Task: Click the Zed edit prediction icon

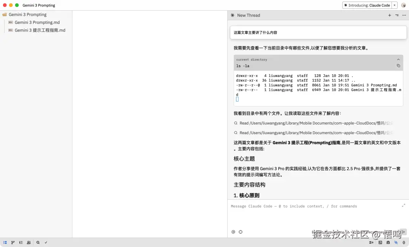Action: coord(371,242)
